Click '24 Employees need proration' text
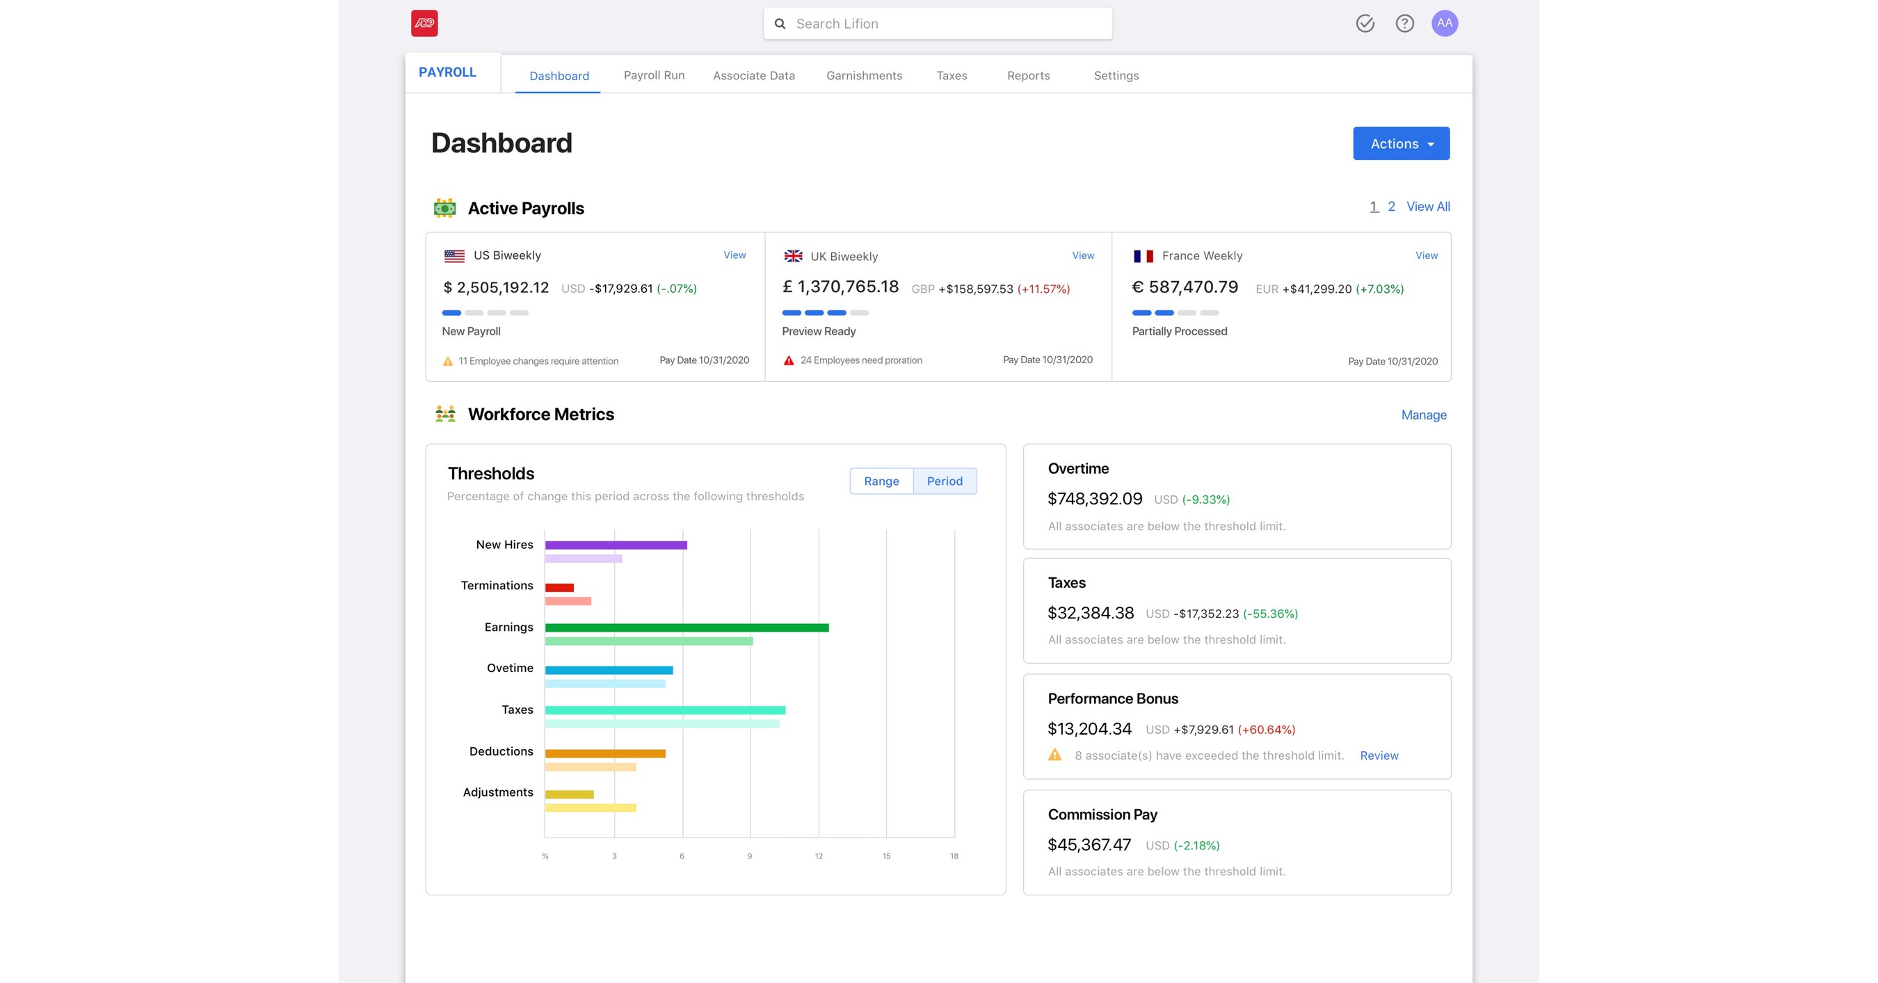The height and width of the screenshot is (983, 1878). point(861,360)
